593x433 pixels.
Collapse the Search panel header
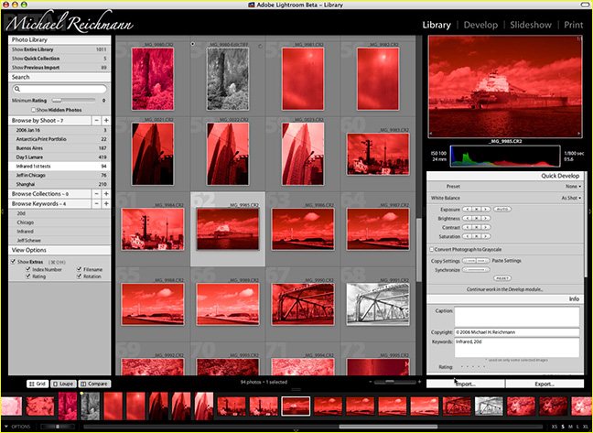coord(59,77)
